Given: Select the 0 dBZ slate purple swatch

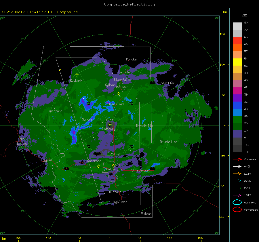Looking at the screenshot, I should (x=237, y=134).
